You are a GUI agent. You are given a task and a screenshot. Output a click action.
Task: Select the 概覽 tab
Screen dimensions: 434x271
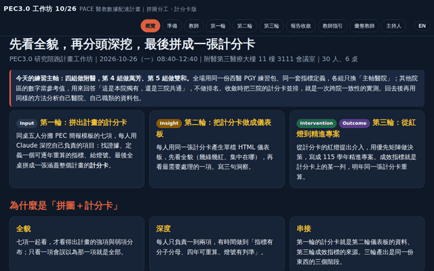pos(151,26)
